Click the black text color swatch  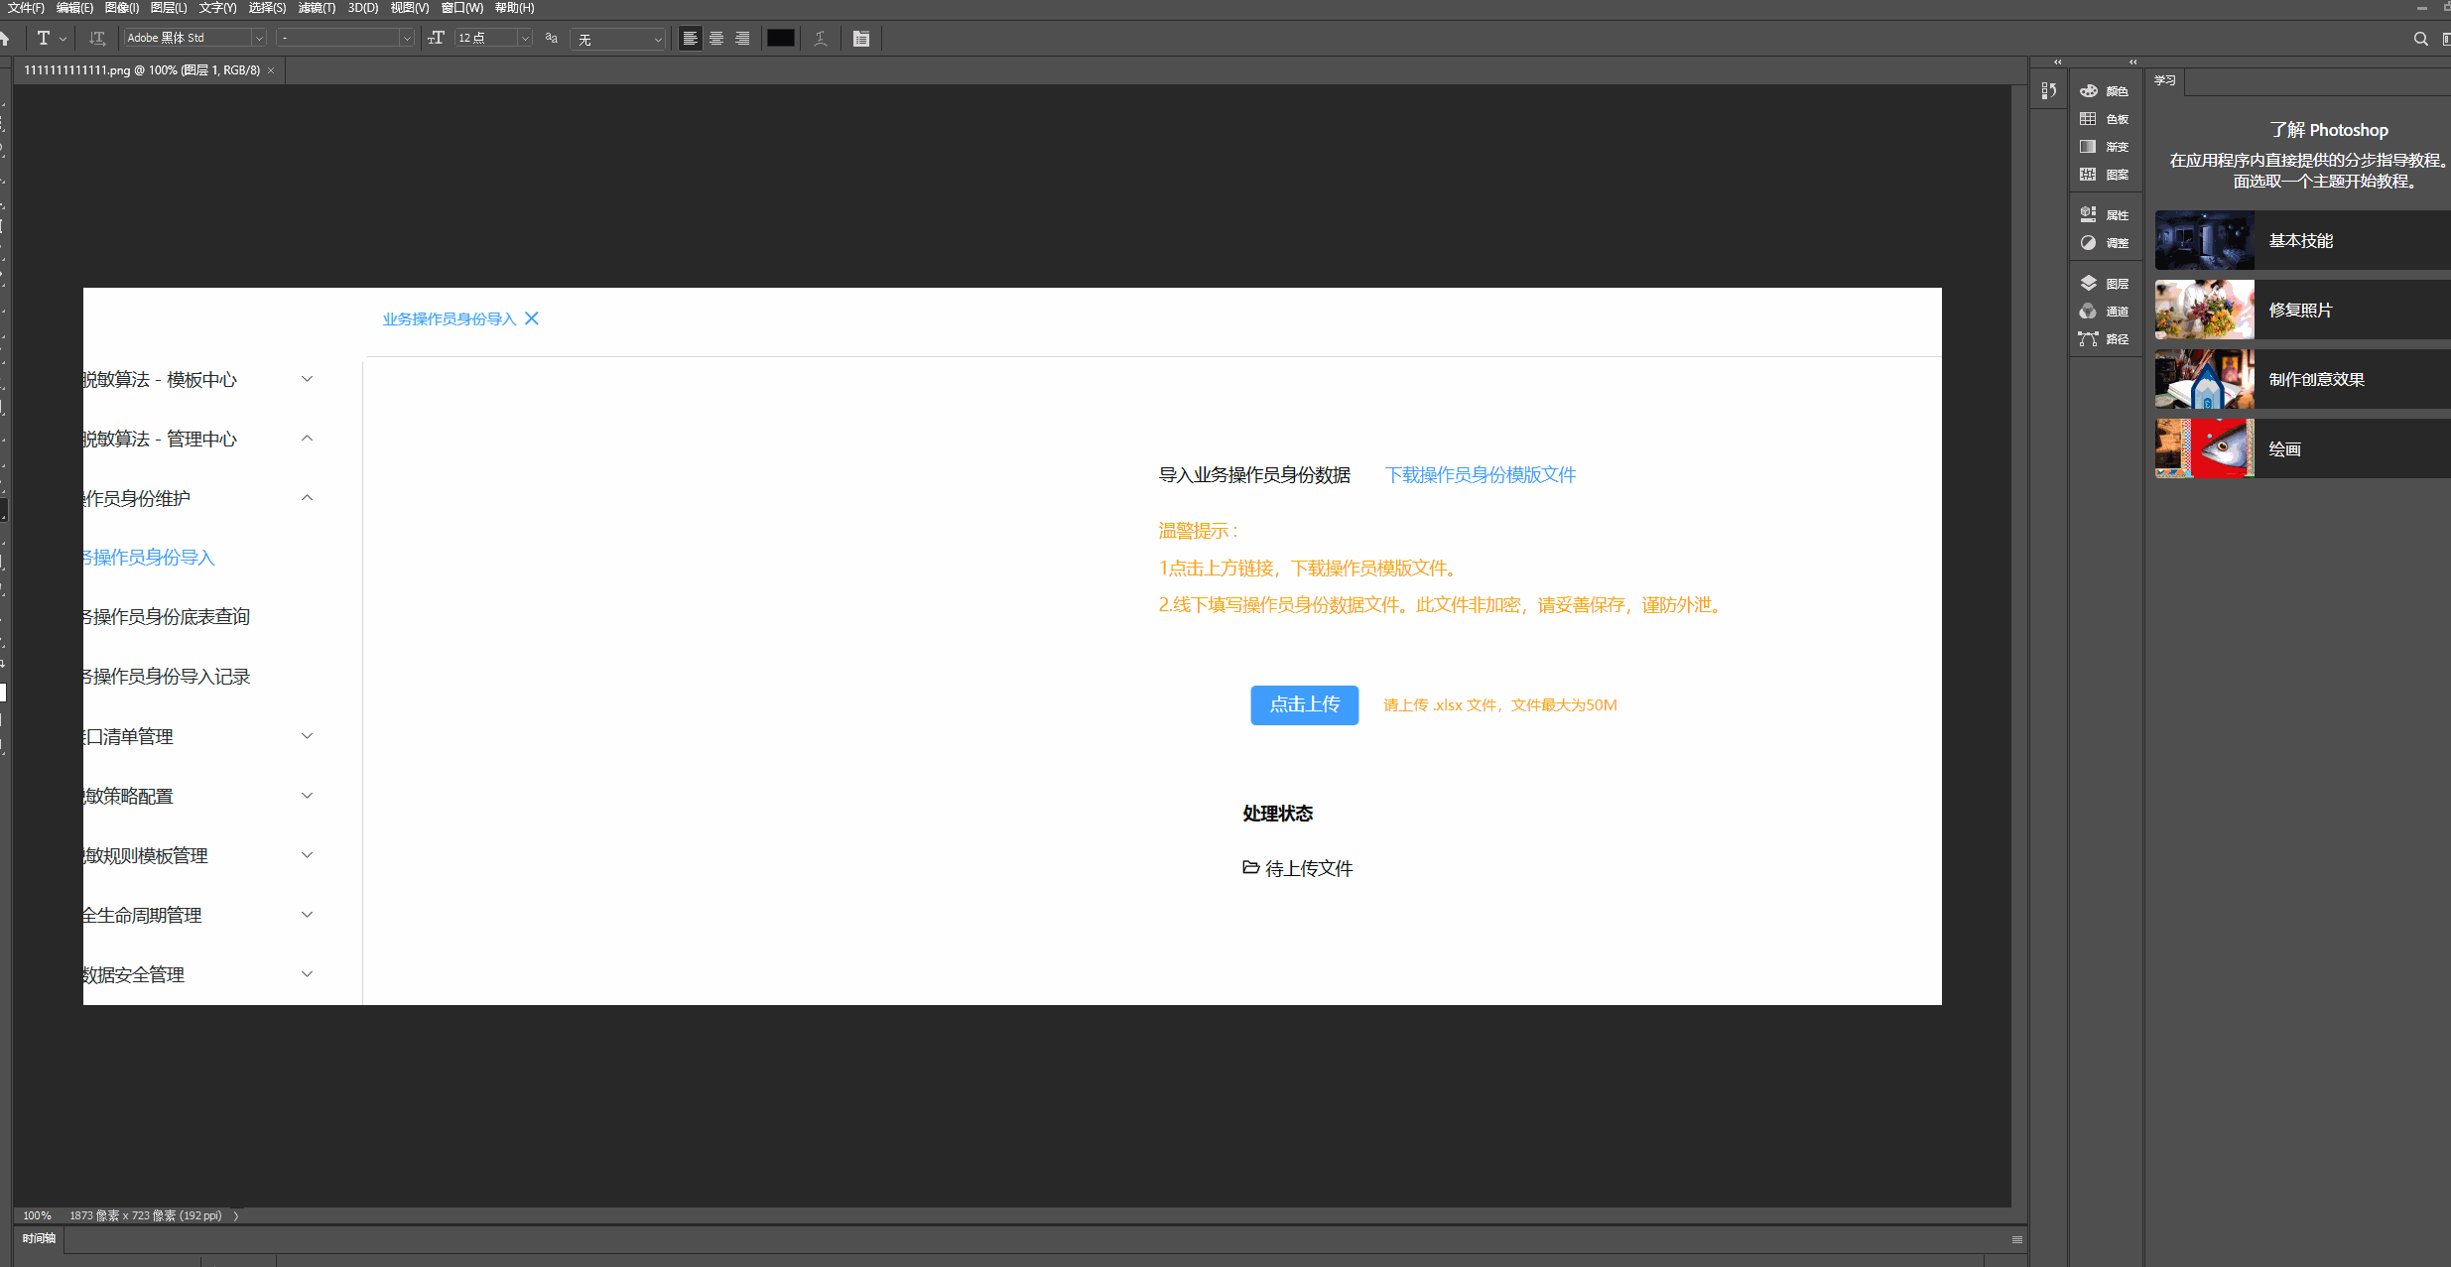coord(781,39)
